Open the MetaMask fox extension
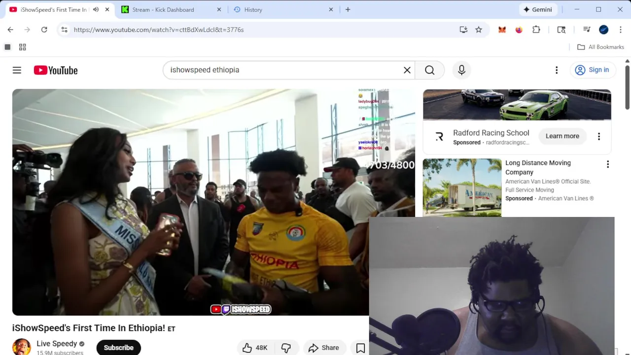 502,30
